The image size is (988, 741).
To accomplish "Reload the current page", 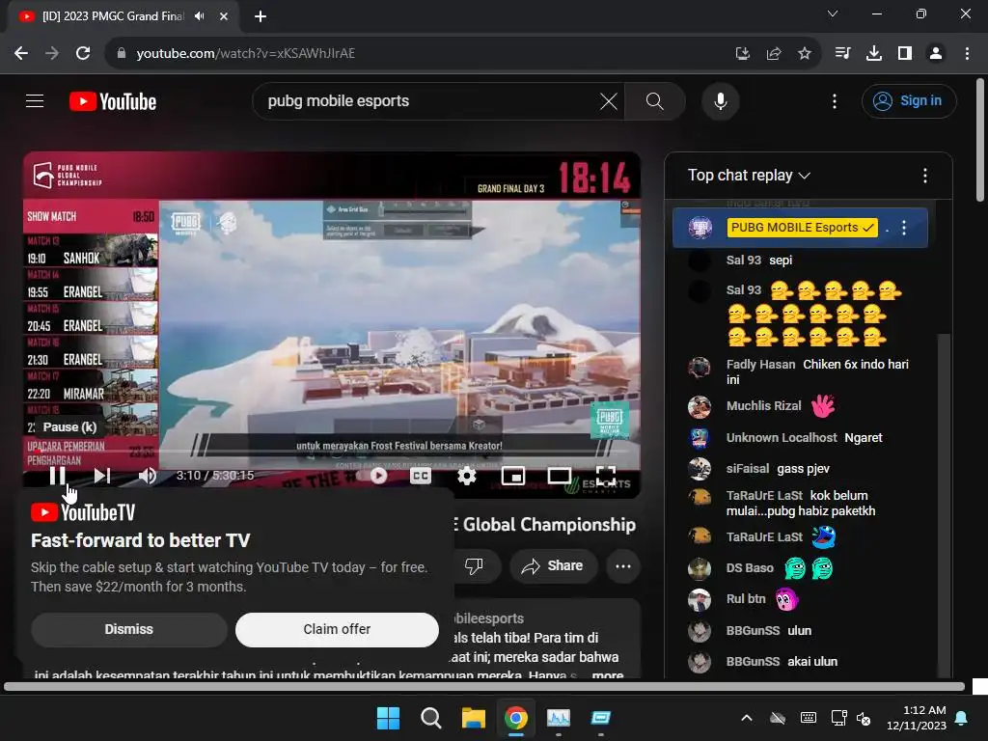I will 83,54.
